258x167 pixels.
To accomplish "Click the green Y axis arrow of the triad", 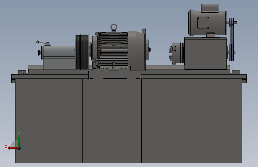I will coord(19,142).
